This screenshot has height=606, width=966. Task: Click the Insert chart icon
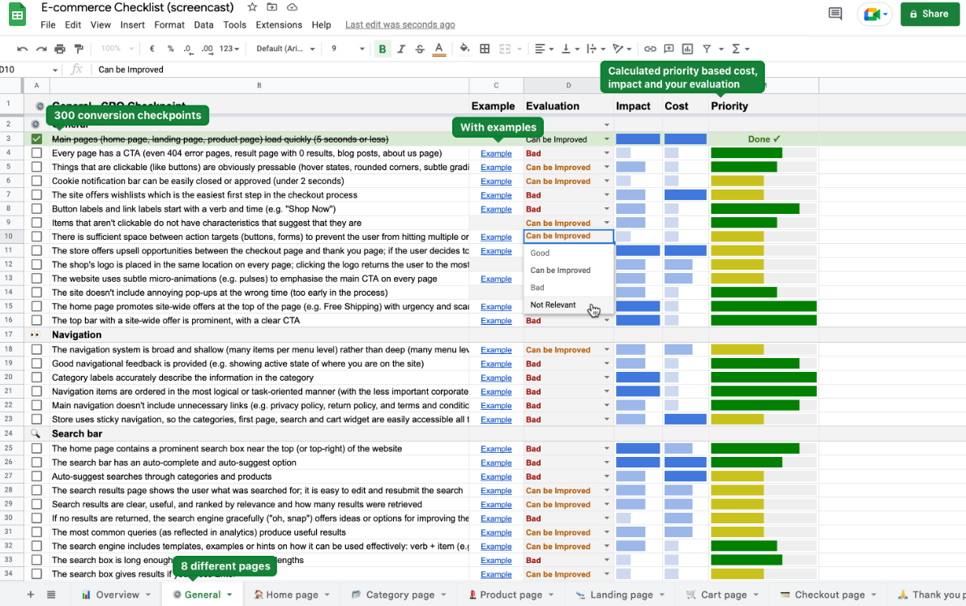point(687,49)
